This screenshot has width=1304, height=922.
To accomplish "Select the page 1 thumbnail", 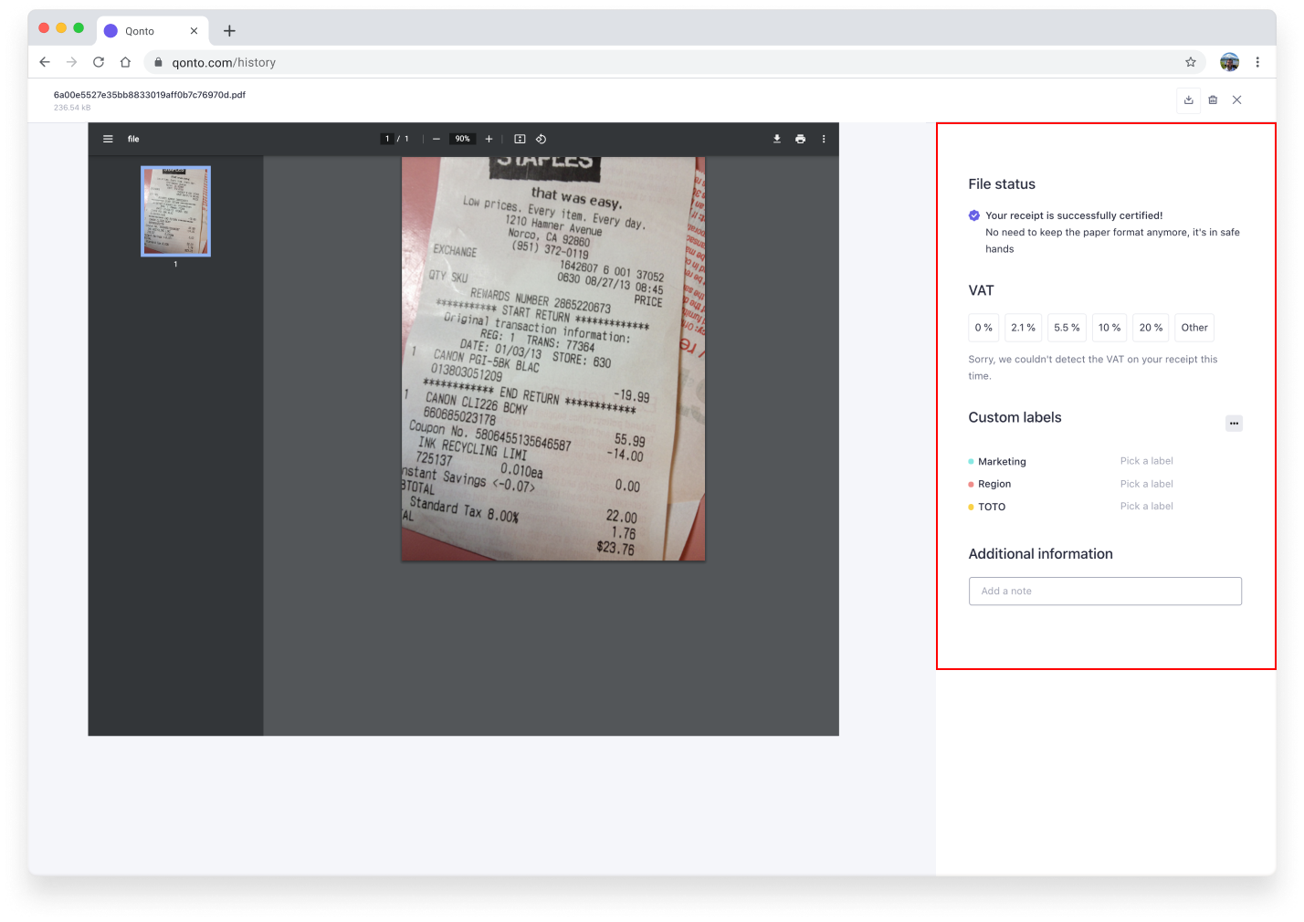I will tap(175, 211).
